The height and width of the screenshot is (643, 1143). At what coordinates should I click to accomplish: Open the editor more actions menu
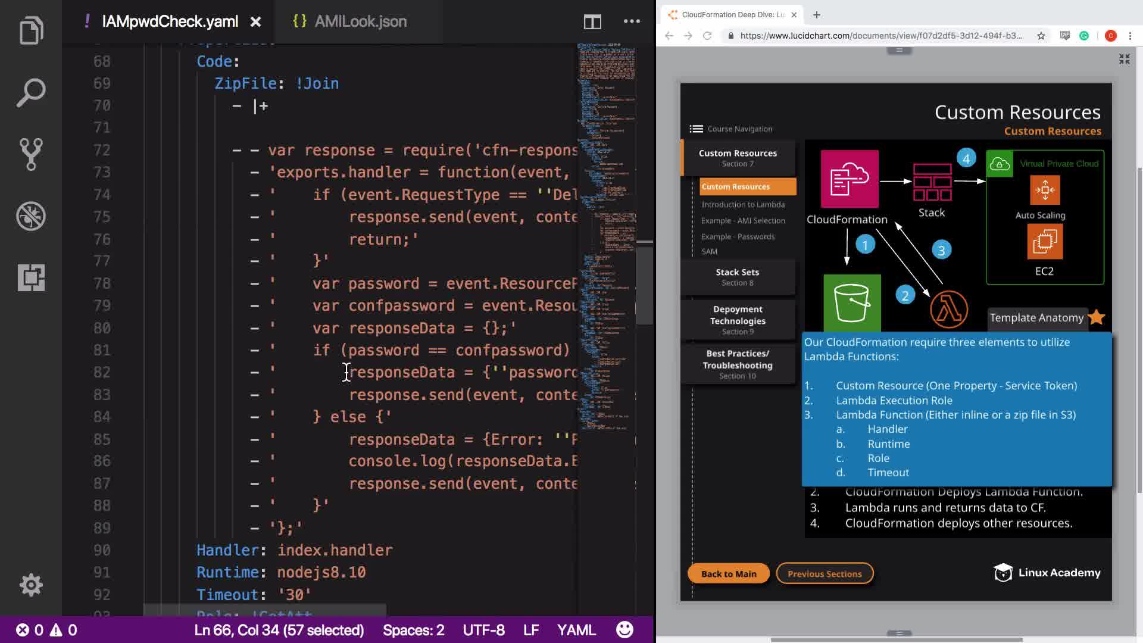(632, 21)
